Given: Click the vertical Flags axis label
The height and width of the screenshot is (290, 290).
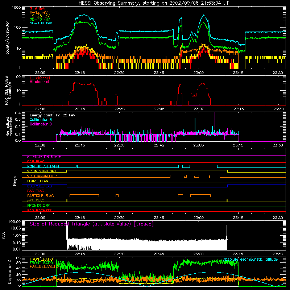Looking at the screenshot, I should coord(15,181).
